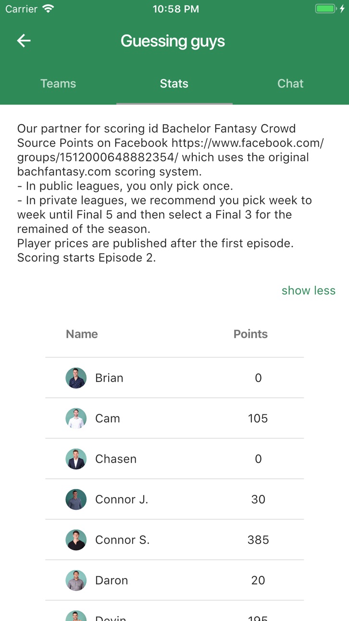The height and width of the screenshot is (621, 349).
Task: Tap Brian's name in the list
Action: coord(109,378)
